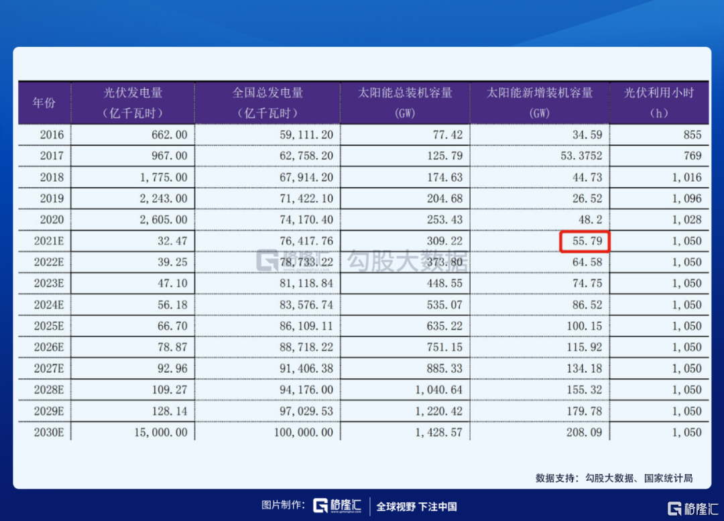Click the year cell 2023E

pyautogui.click(x=49, y=284)
